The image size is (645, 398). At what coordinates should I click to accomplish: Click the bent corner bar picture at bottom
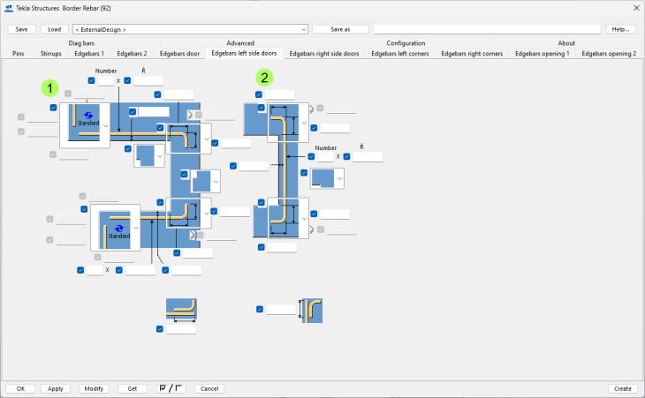(312, 311)
